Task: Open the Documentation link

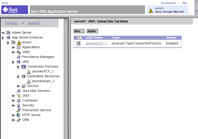Action: point(169,3)
